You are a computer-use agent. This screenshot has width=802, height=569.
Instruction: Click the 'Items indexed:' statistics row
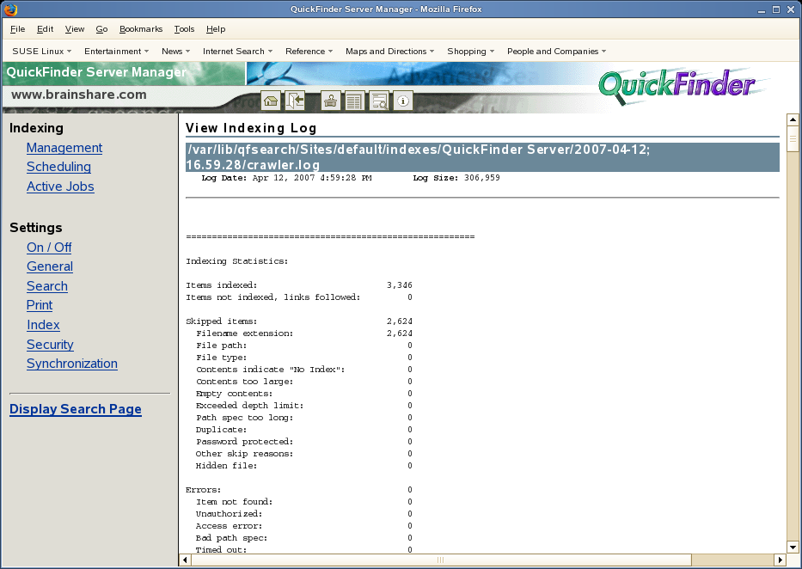coord(299,285)
